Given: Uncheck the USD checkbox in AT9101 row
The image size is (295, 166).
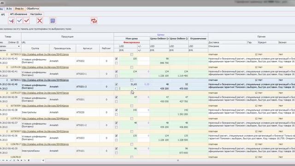Looking at the screenshot, I should pyautogui.click(x=116, y=148).
